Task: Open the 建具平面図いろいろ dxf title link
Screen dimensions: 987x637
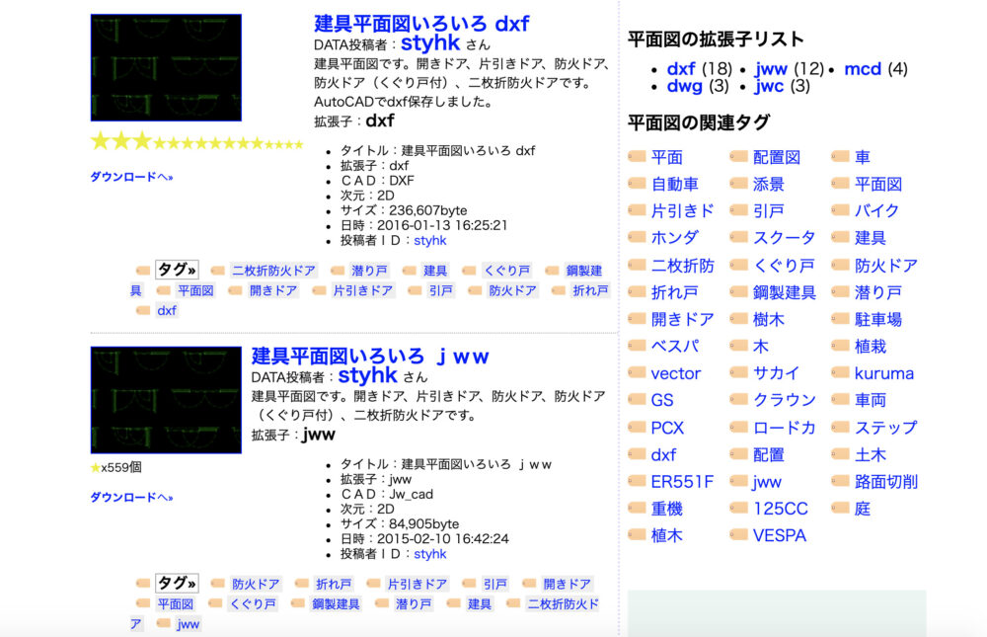Action: coord(421,23)
